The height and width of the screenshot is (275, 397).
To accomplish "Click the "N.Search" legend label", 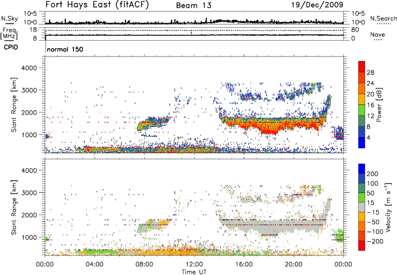I will [x=383, y=18].
